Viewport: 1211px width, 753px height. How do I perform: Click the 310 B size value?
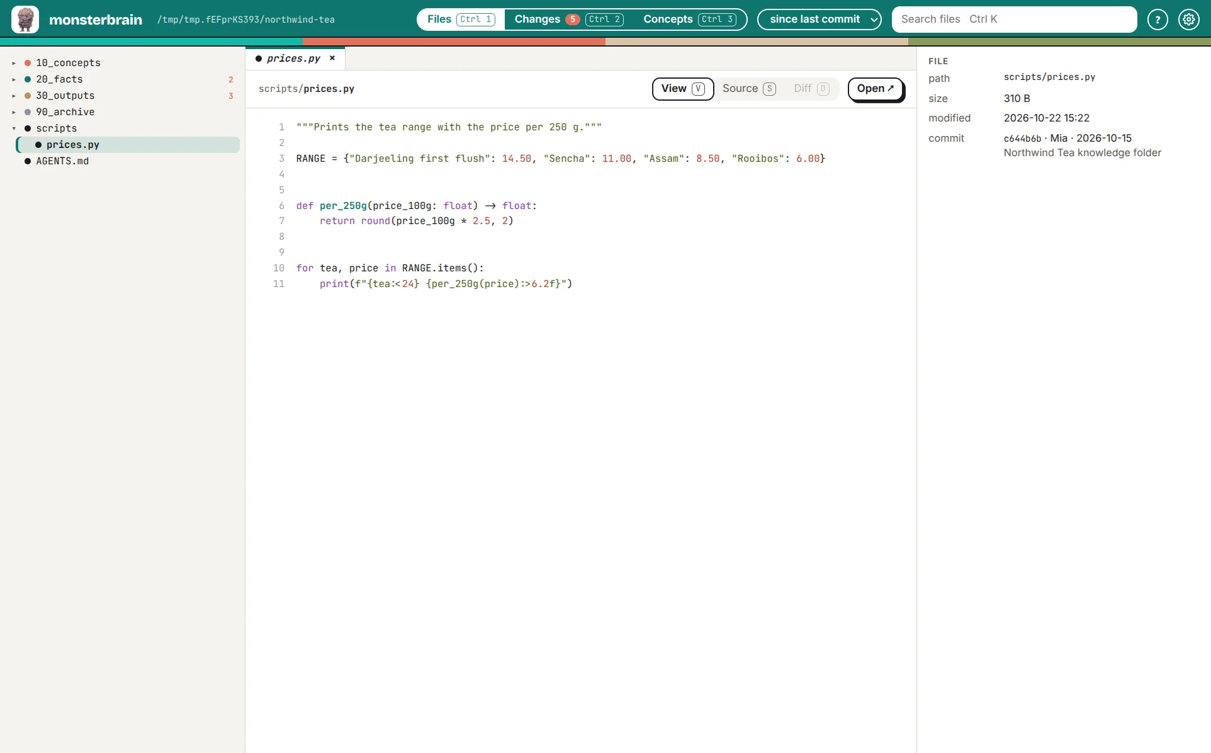[1017, 98]
